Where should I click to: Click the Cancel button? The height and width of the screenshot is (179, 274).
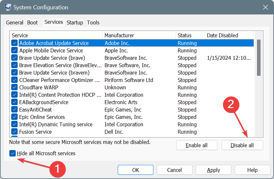point(175,170)
